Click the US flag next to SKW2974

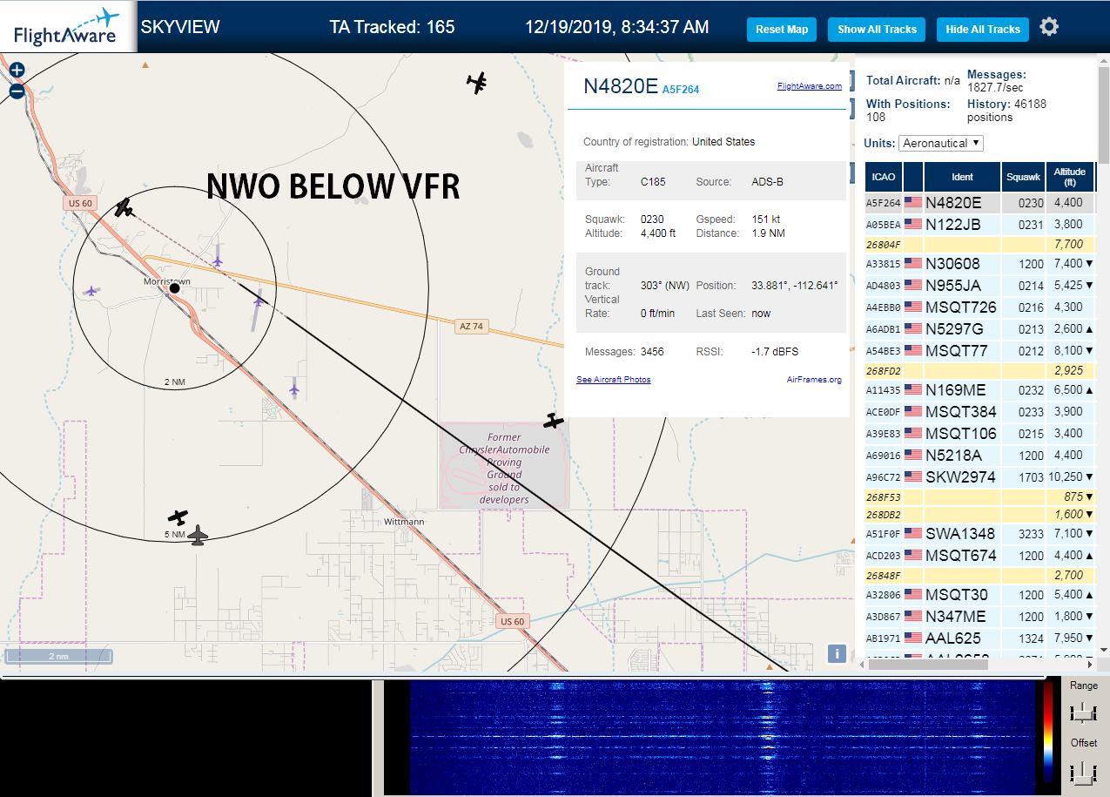click(912, 477)
